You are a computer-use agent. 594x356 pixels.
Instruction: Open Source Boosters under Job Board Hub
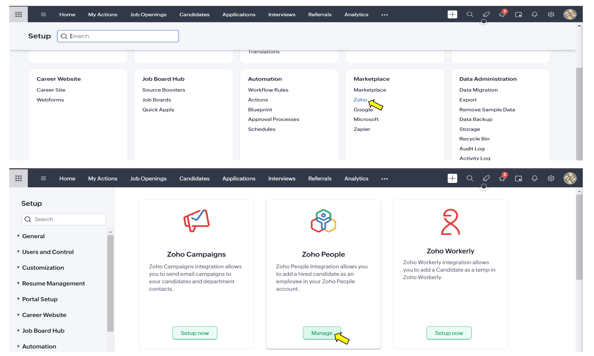(x=164, y=90)
